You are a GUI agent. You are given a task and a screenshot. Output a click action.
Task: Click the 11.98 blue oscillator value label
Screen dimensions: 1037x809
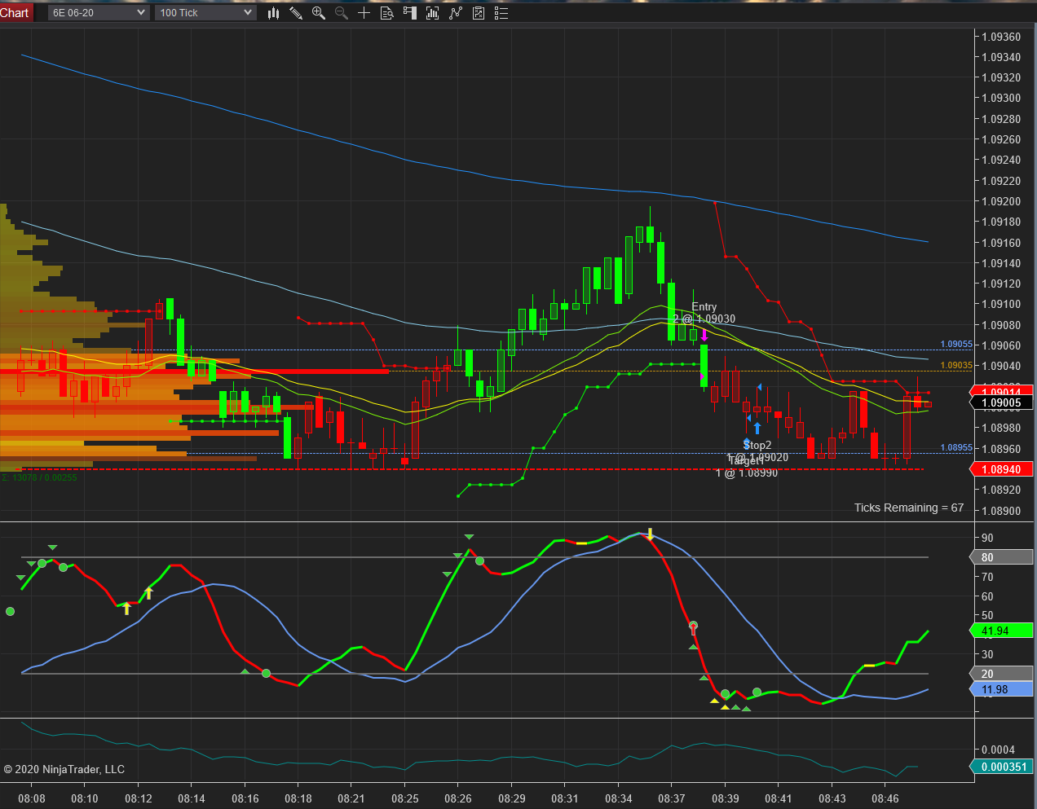coord(1001,689)
